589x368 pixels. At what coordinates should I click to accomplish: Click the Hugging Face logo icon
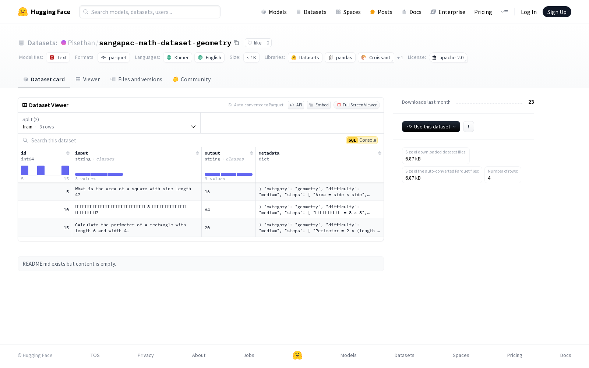click(x=23, y=12)
